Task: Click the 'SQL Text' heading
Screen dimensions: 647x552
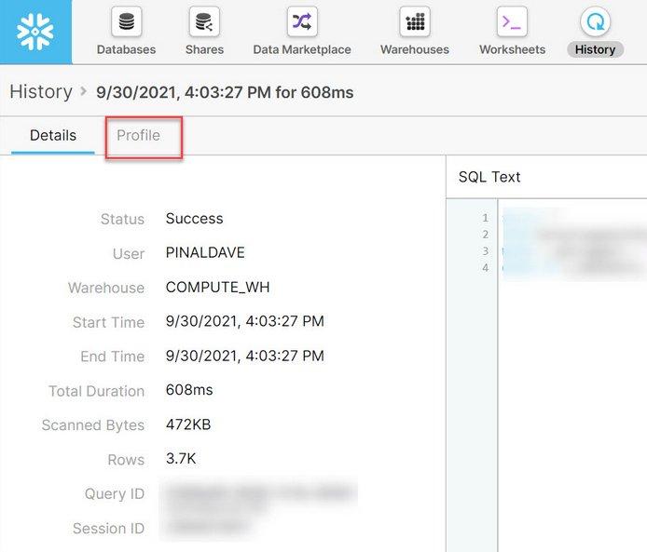Action: [489, 177]
